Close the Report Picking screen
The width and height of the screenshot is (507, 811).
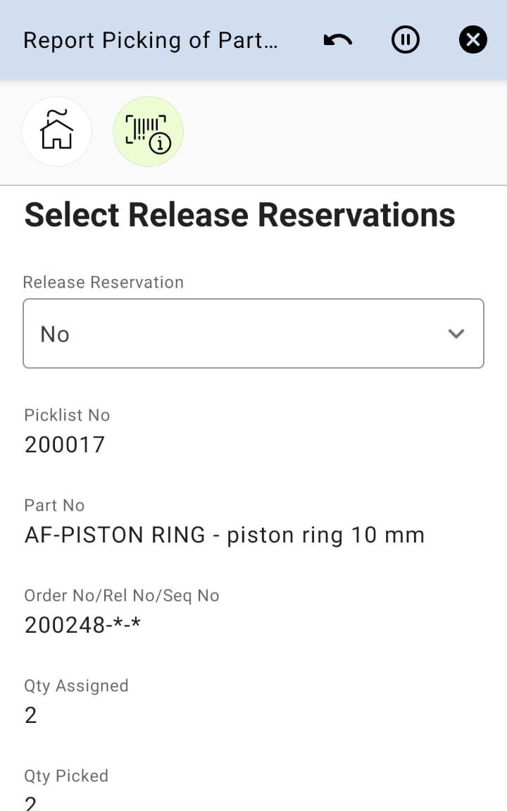click(x=472, y=40)
